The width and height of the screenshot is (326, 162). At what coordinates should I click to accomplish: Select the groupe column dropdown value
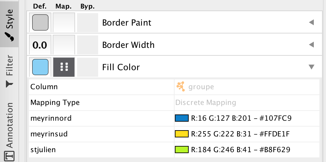point(247,87)
